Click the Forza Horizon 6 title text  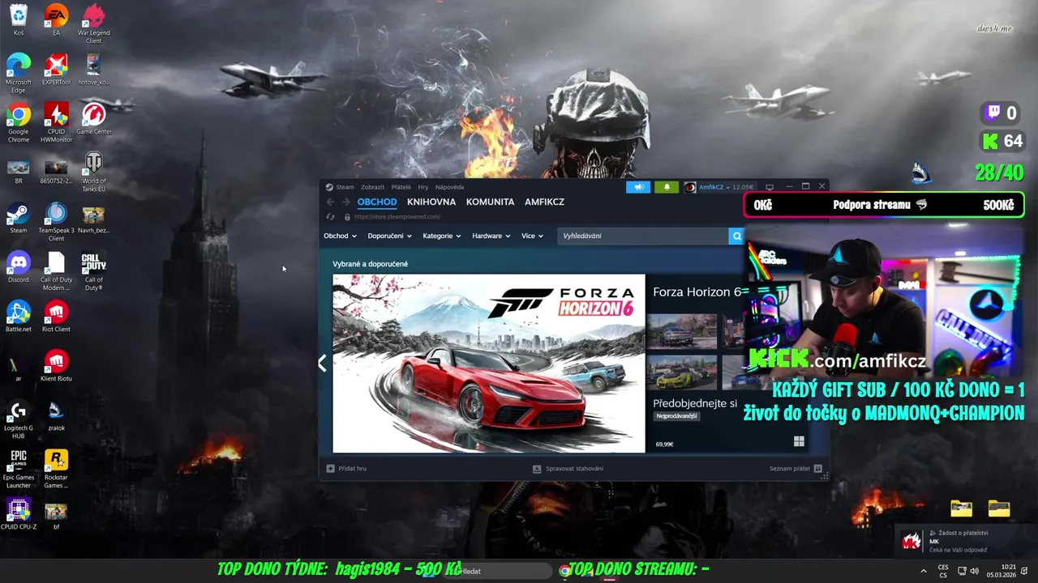pos(697,292)
